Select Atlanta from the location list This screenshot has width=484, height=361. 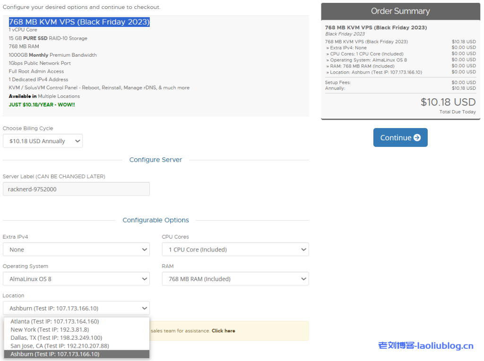tap(55, 321)
